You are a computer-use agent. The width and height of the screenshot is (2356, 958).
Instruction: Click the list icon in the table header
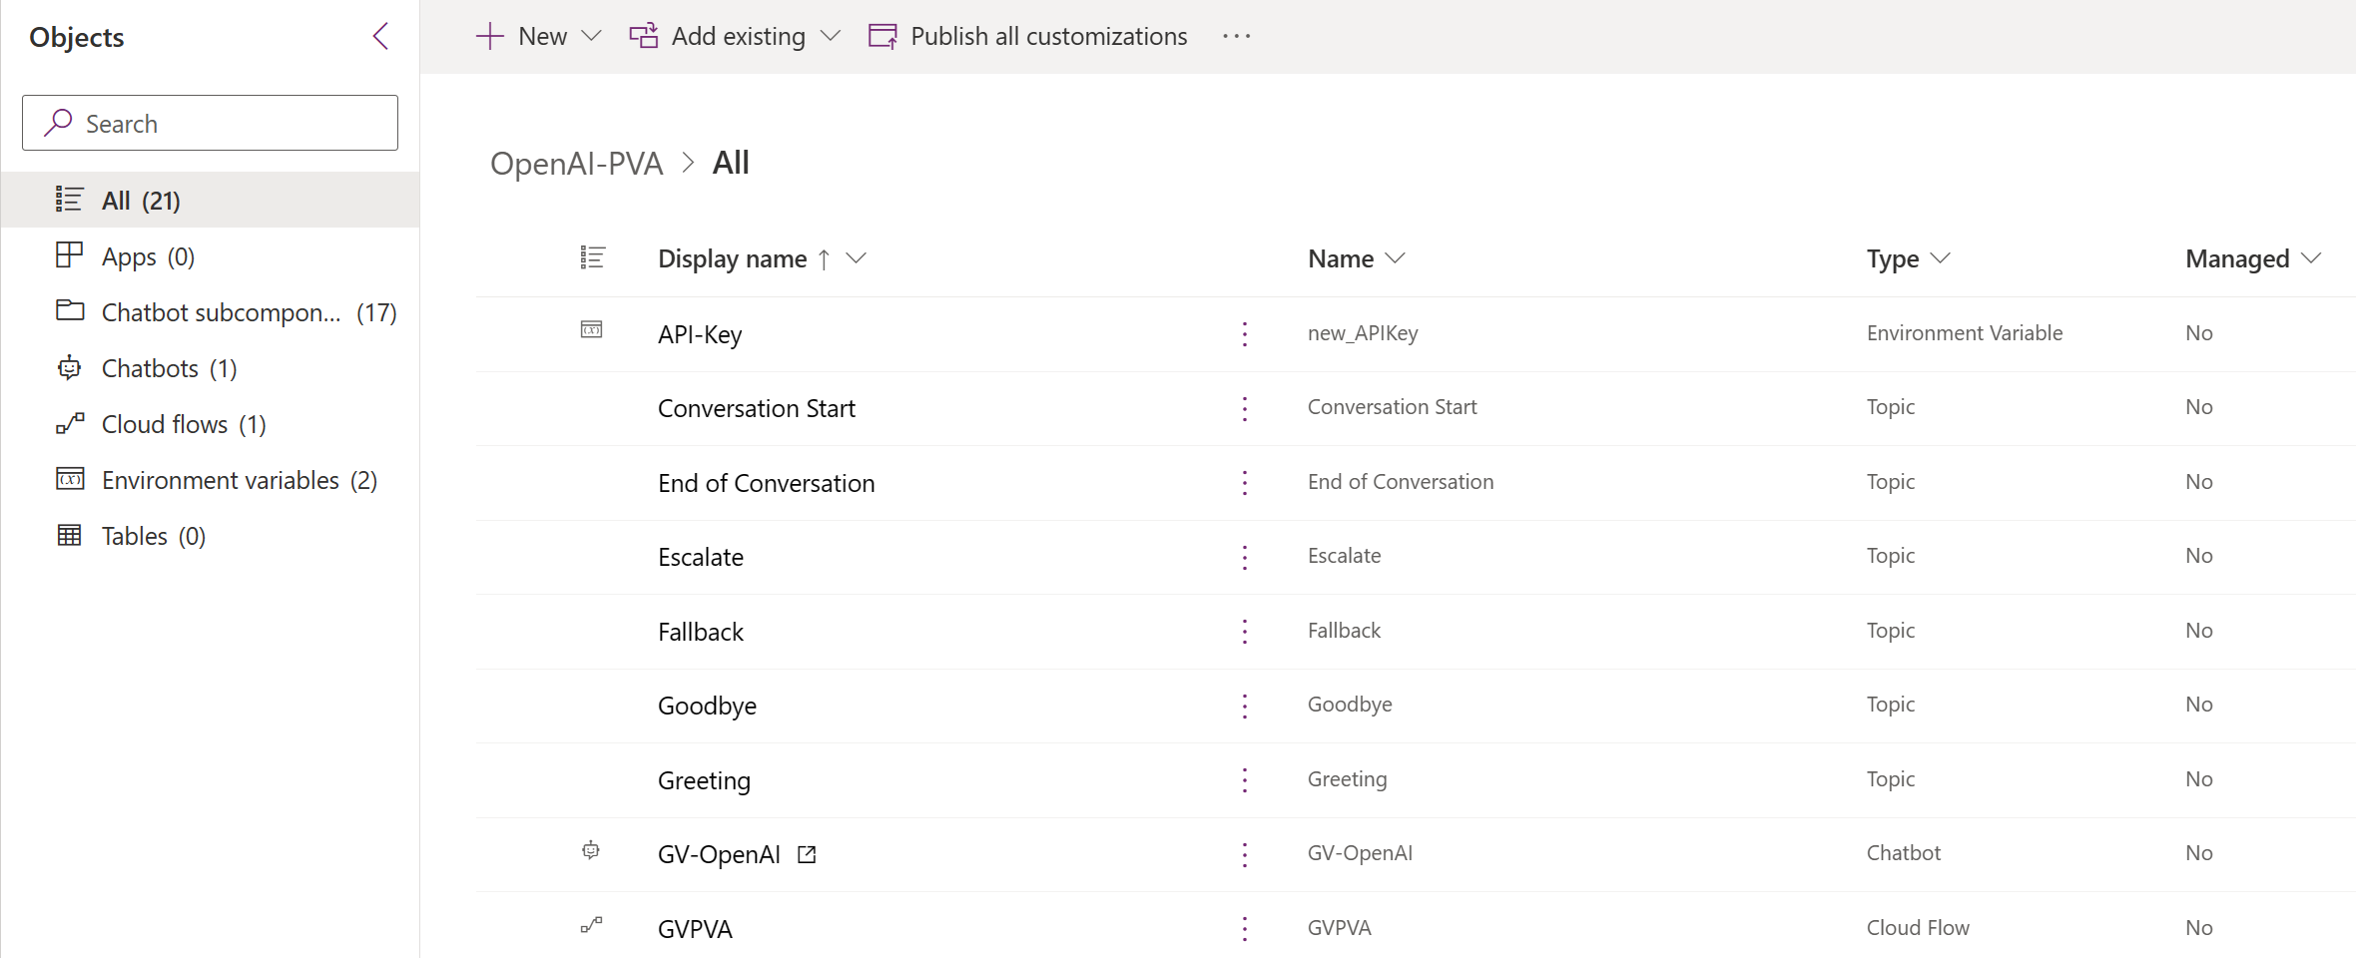[592, 258]
